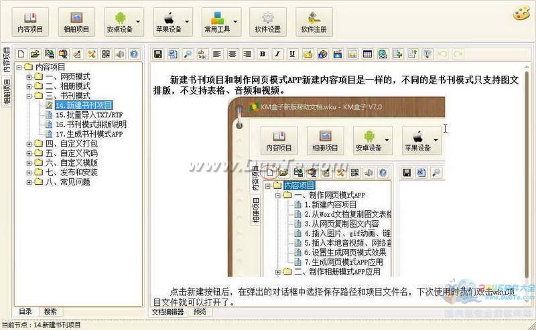Save document with the floppy disk icon
The height and width of the screenshot is (330, 536).
(x=158, y=54)
